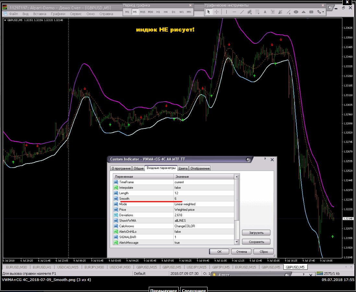Select the text label 'A' tool
The width and height of the screenshot is (356, 292).
click(265, 12)
